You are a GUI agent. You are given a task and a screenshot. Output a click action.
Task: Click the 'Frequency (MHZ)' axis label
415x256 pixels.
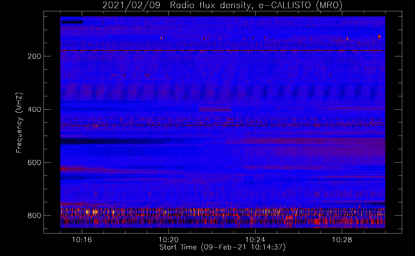[x=19, y=123]
